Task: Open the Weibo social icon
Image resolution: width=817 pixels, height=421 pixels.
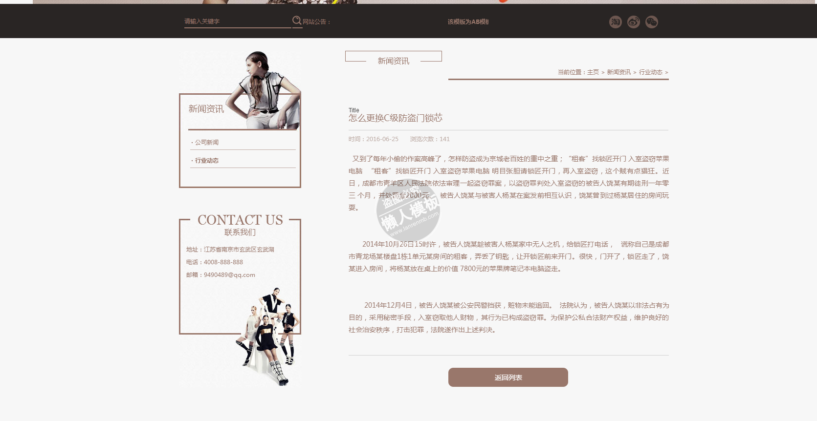Action: [x=633, y=22]
